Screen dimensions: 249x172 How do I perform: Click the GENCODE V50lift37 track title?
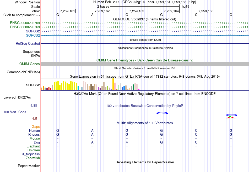point(145,19)
